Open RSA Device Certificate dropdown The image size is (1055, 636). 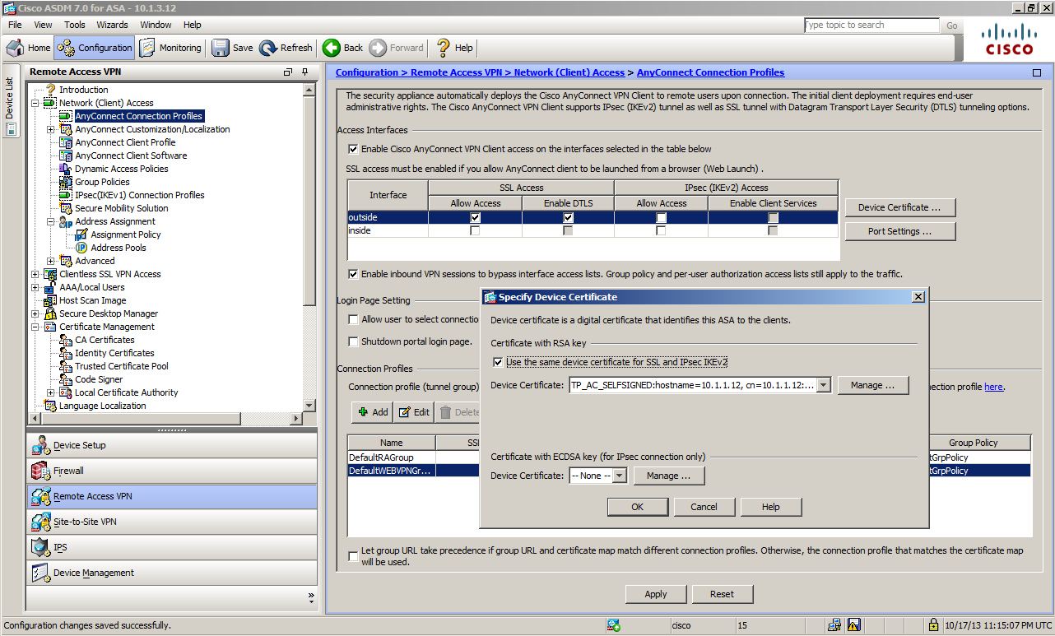tap(824, 385)
